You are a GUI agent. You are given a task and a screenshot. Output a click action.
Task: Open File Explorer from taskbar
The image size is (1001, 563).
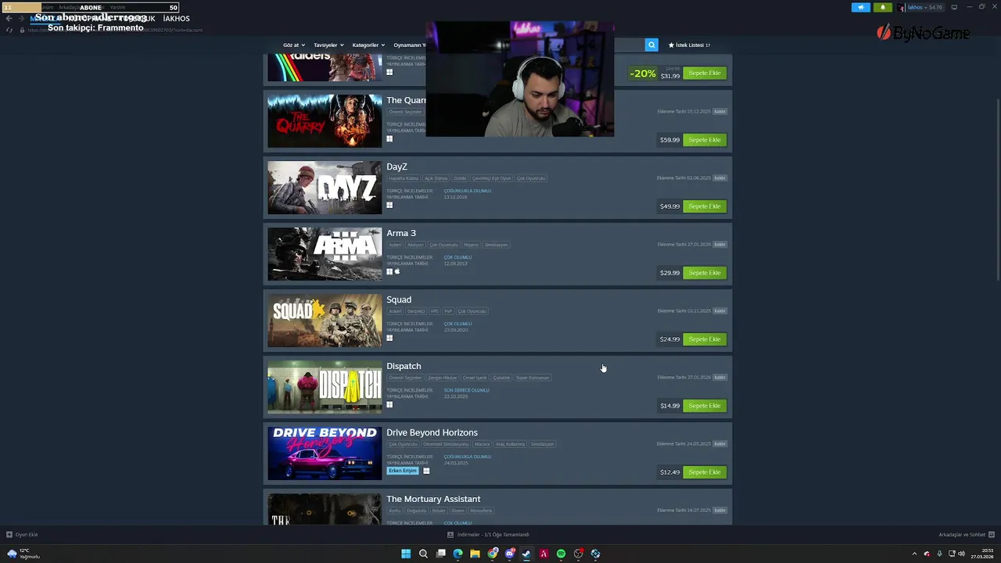(475, 554)
